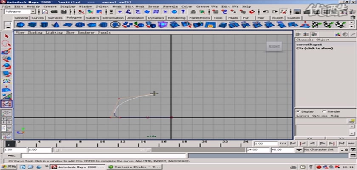The width and height of the screenshot is (357, 170).
Task: Step forward one key
Action: pyautogui.click(x=332, y=143)
